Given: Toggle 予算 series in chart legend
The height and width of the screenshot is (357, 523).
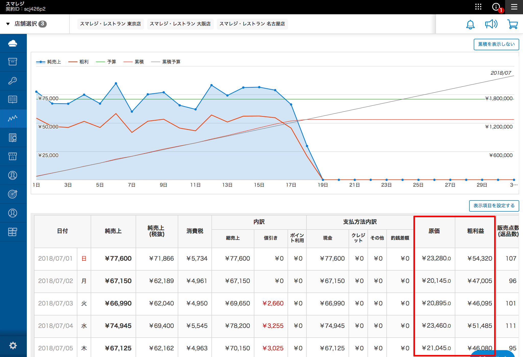Looking at the screenshot, I should coord(106,62).
